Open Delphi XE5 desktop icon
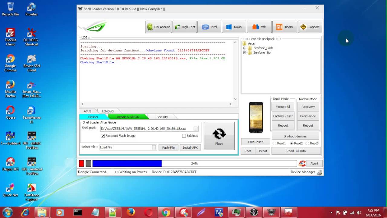 [x=10, y=164]
